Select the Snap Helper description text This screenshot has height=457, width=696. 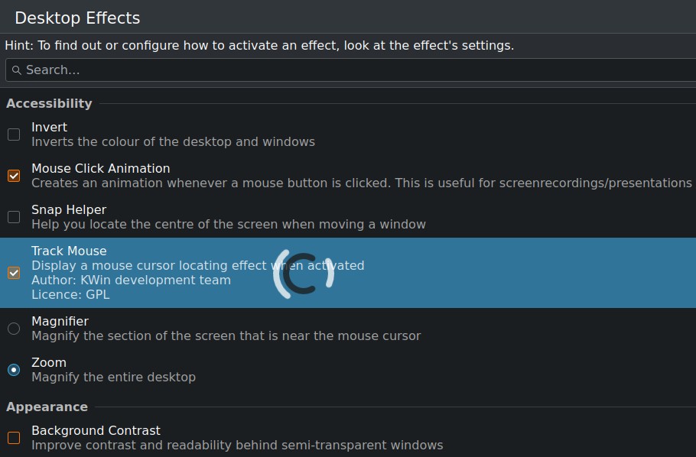229,225
